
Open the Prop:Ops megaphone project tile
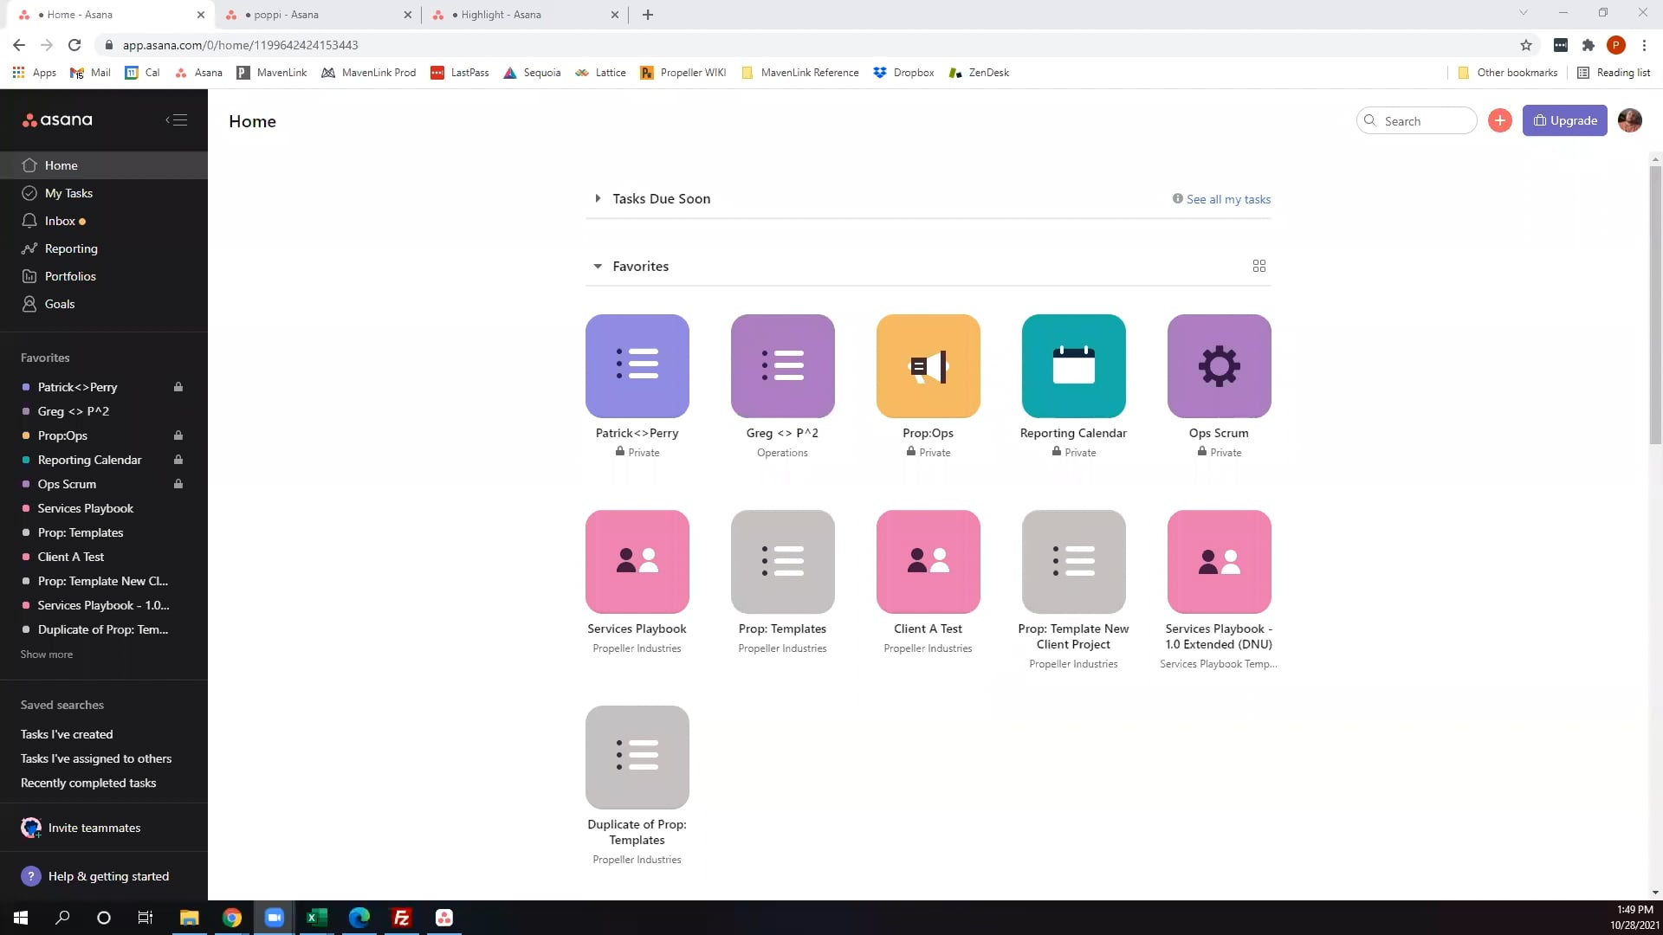tap(929, 366)
